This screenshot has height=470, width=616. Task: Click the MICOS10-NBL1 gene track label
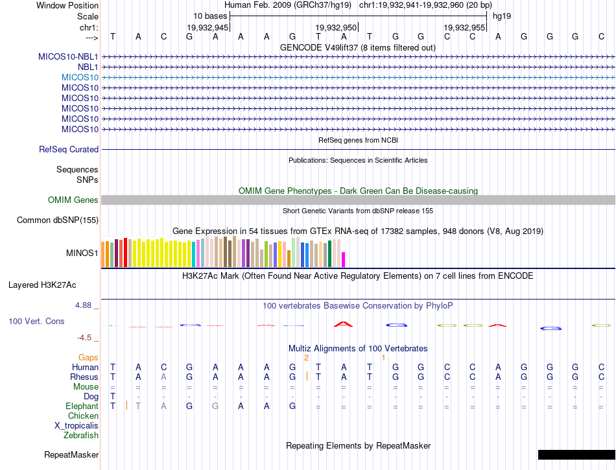pyautogui.click(x=68, y=56)
